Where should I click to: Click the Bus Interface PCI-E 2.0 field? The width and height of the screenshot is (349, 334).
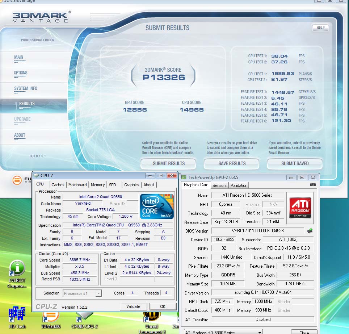click(x=288, y=248)
